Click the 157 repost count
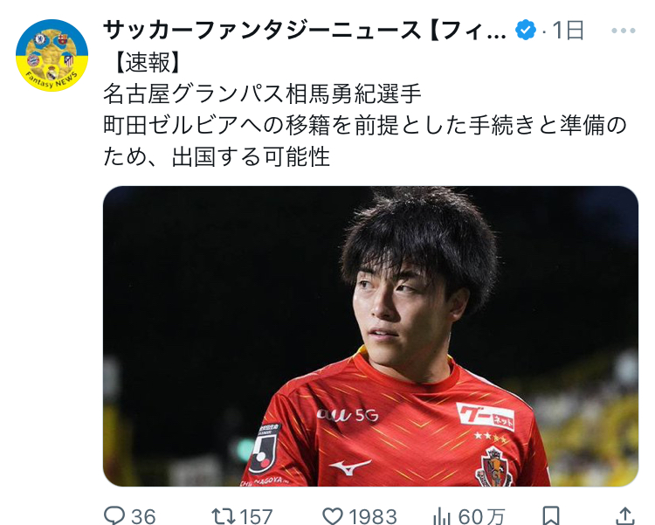655x525 pixels. click(256, 516)
